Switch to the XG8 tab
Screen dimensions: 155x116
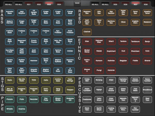coord(146,4)
